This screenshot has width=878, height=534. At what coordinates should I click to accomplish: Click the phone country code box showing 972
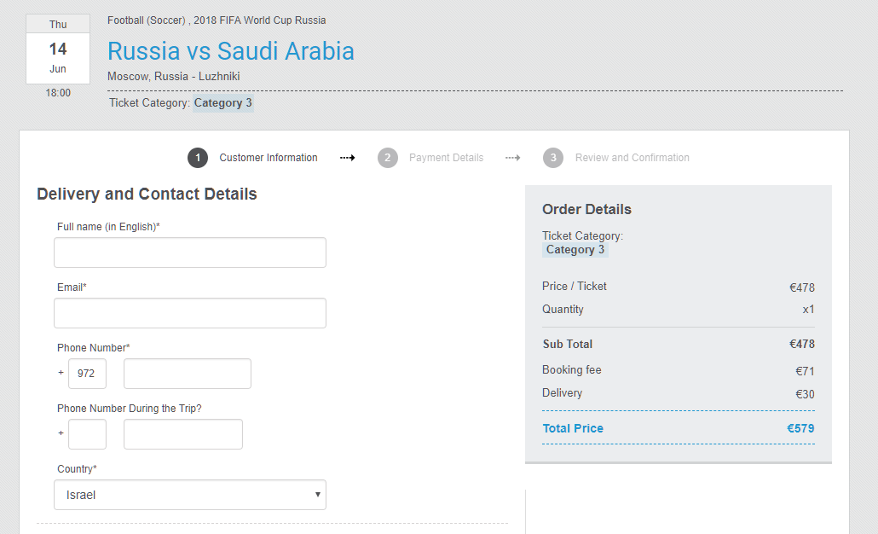pyautogui.click(x=87, y=374)
